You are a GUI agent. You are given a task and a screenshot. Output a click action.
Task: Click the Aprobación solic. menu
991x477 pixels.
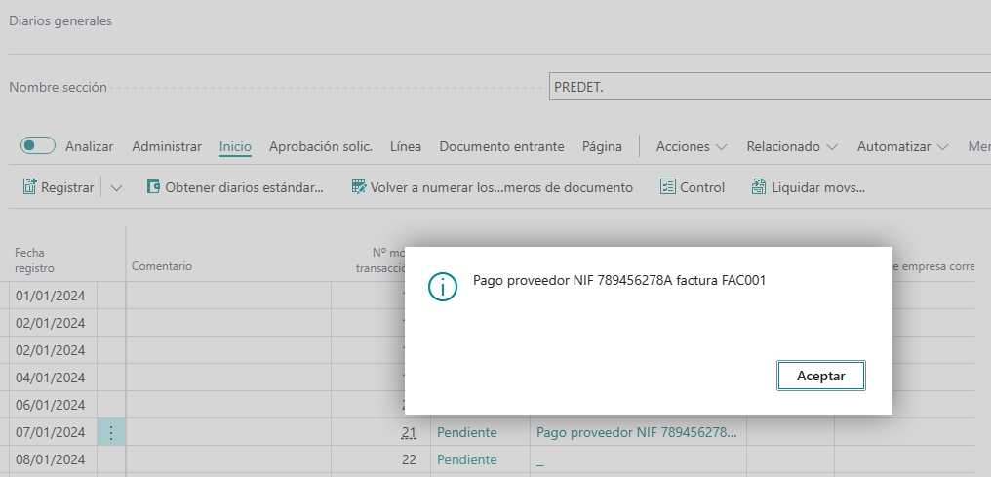321,146
